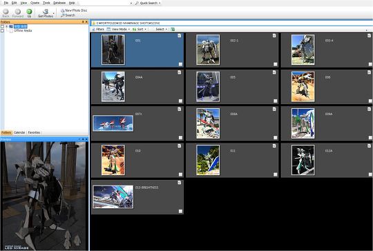
Task: Close the Folders panel
Action: click(86, 22)
